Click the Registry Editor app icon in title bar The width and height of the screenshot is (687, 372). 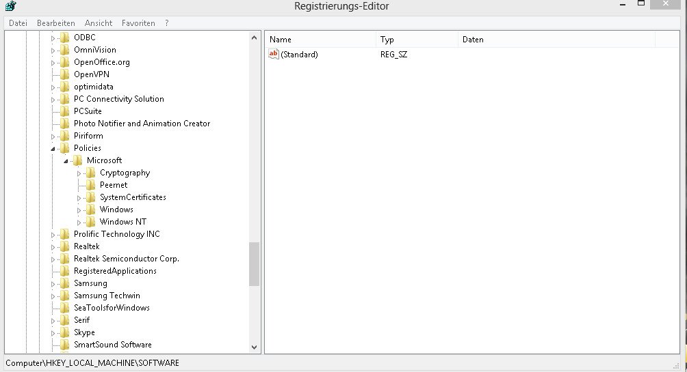(x=10, y=5)
